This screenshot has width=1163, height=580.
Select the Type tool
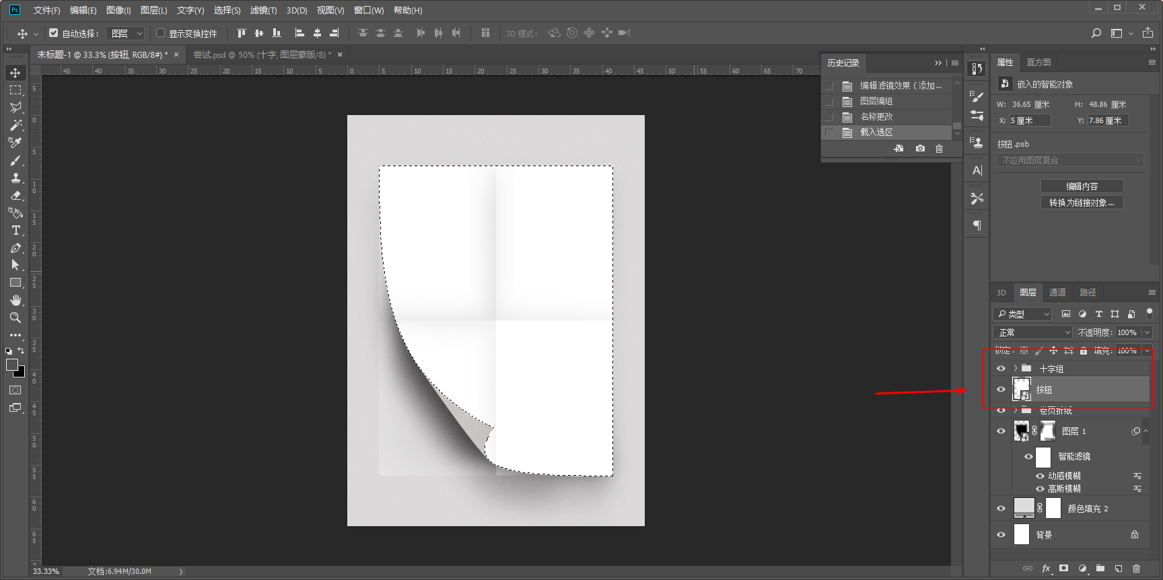[15, 230]
